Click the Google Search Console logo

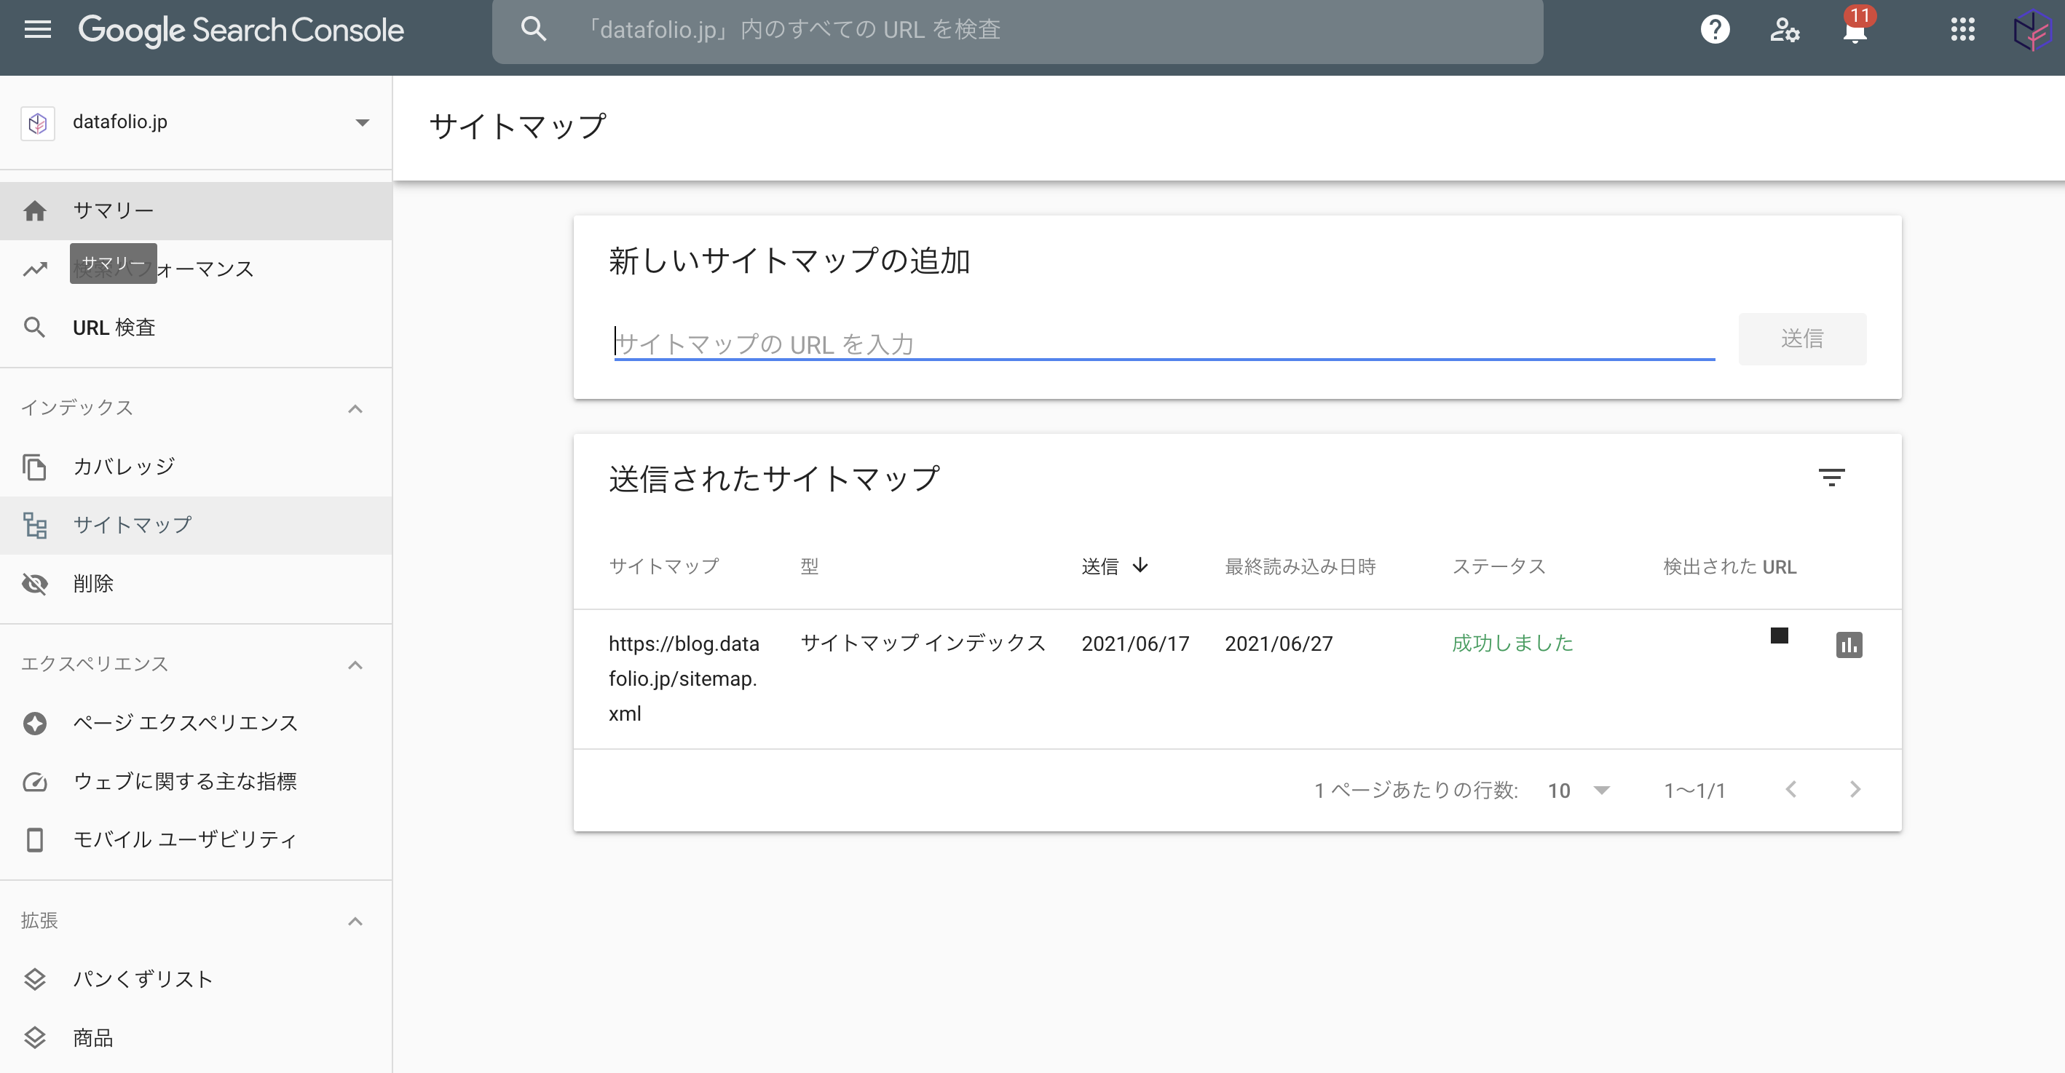point(240,31)
